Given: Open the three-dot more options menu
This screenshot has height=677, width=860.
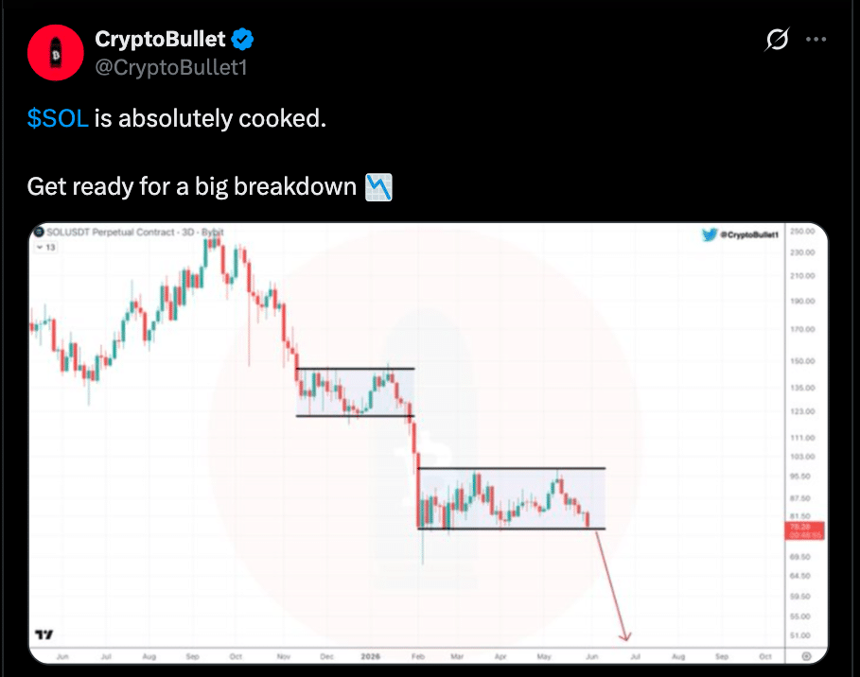Looking at the screenshot, I should [x=816, y=40].
